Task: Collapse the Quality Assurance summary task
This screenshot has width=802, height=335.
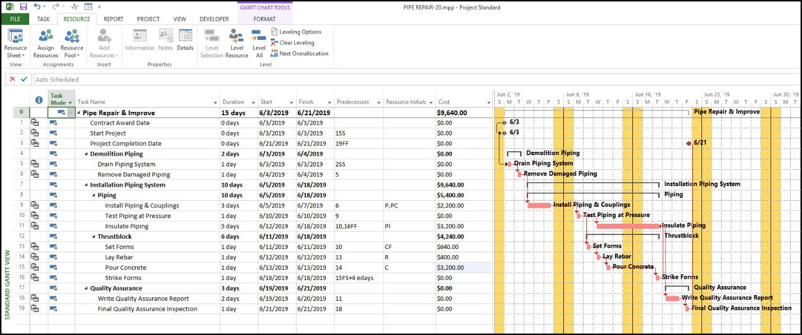Action: tap(86, 288)
